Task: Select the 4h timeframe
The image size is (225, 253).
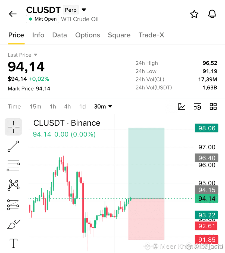Action: (67, 106)
